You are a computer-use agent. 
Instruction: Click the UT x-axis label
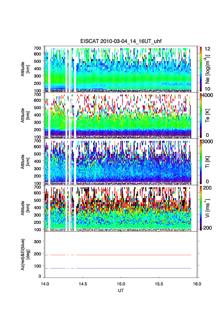pos(121,290)
